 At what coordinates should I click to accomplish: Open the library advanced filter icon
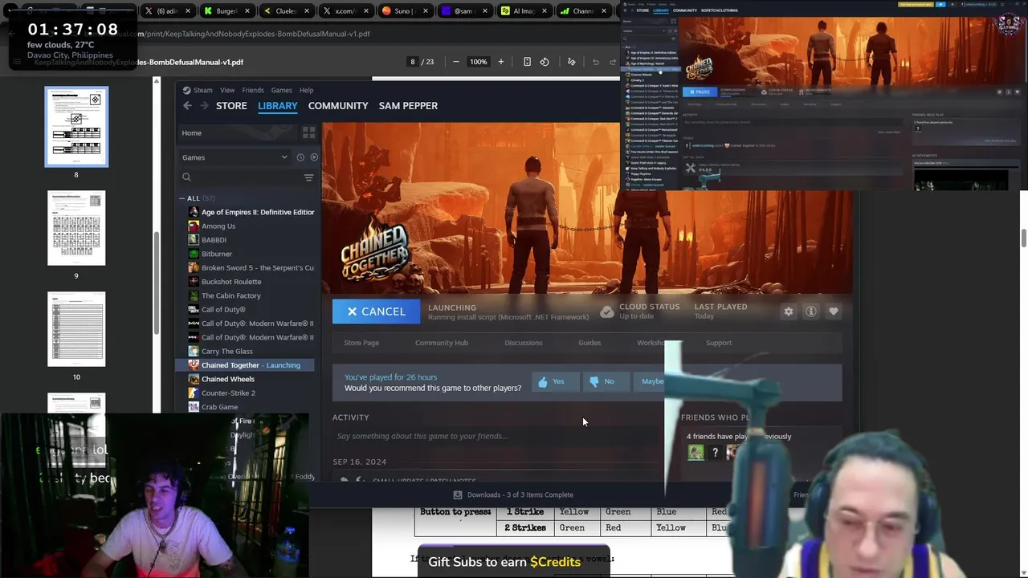pos(308,177)
